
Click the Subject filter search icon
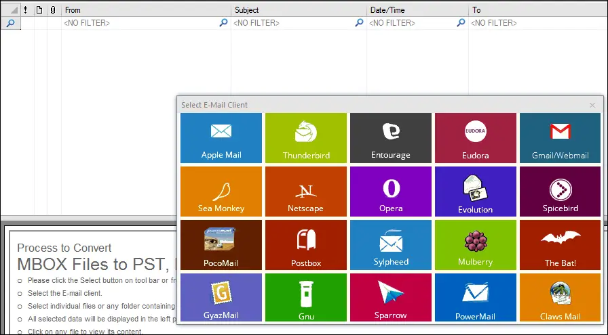pyautogui.click(x=360, y=23)
